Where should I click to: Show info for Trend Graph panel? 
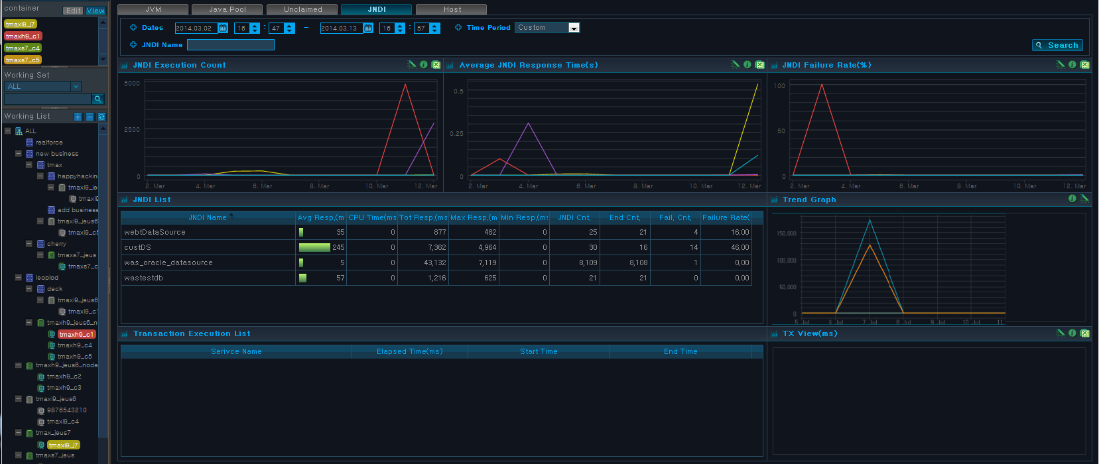(x=1072, y=198)
